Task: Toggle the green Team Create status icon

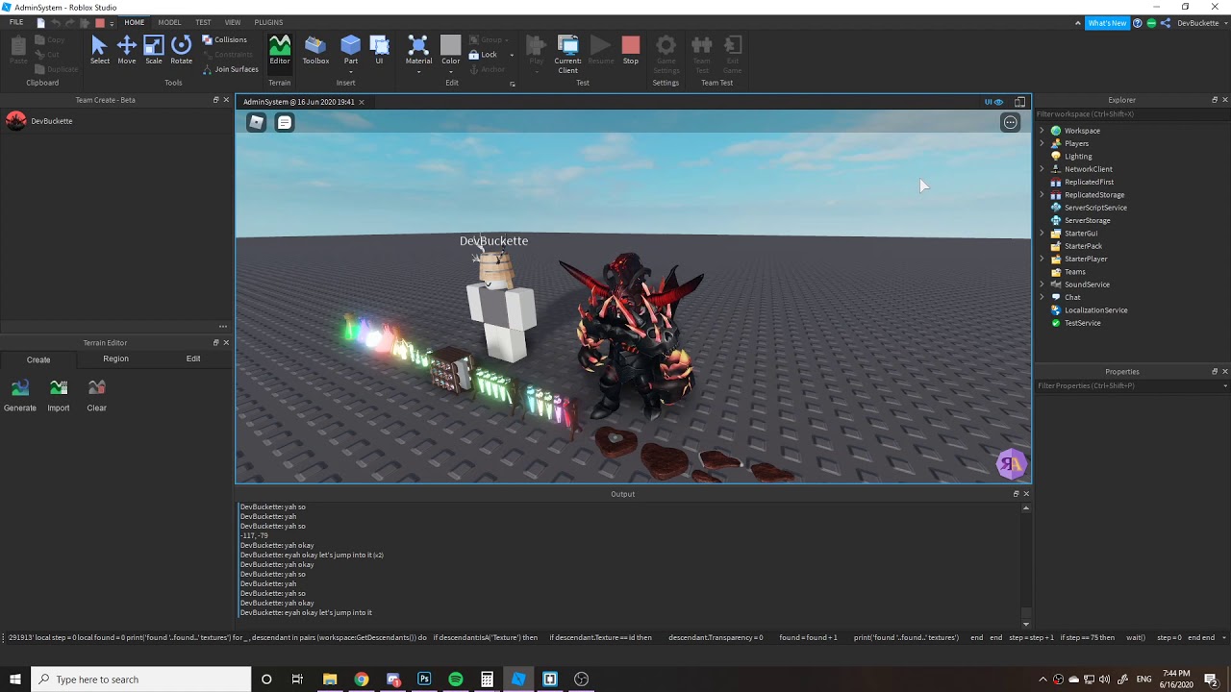Action: click(1151, 23)
